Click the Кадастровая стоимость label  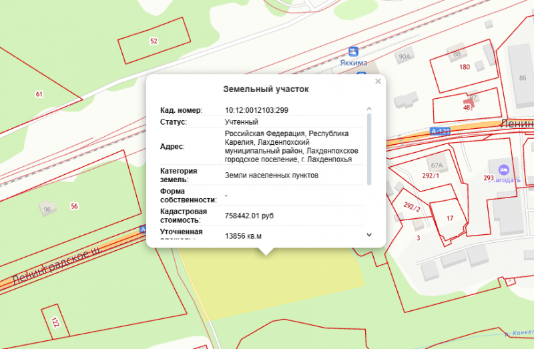(x=184, y=216)
